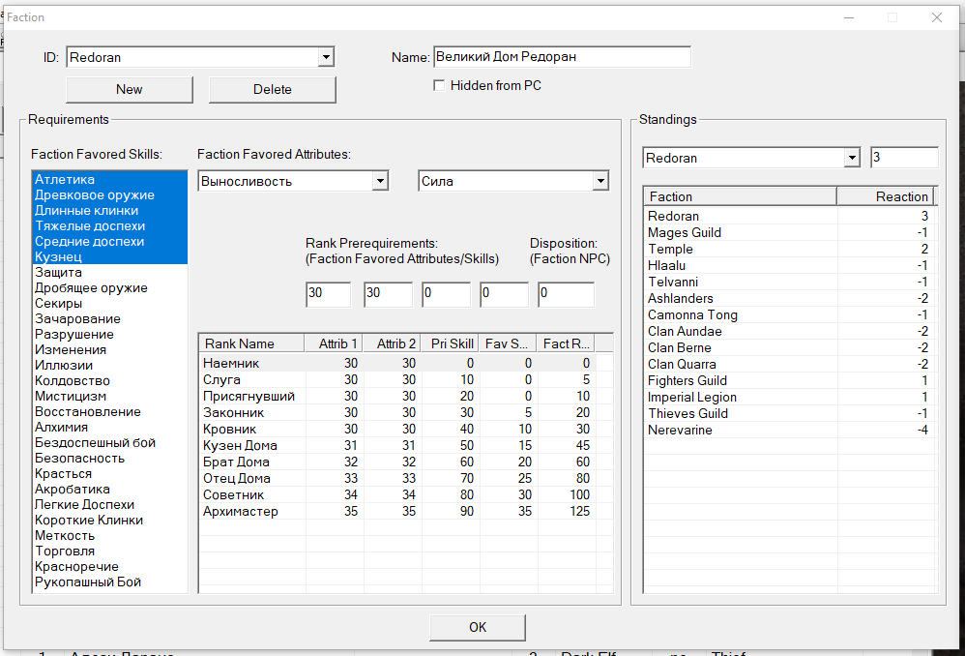Click the Fact R... column header
This screenshot has width=965, height=656.
point(566,343)
